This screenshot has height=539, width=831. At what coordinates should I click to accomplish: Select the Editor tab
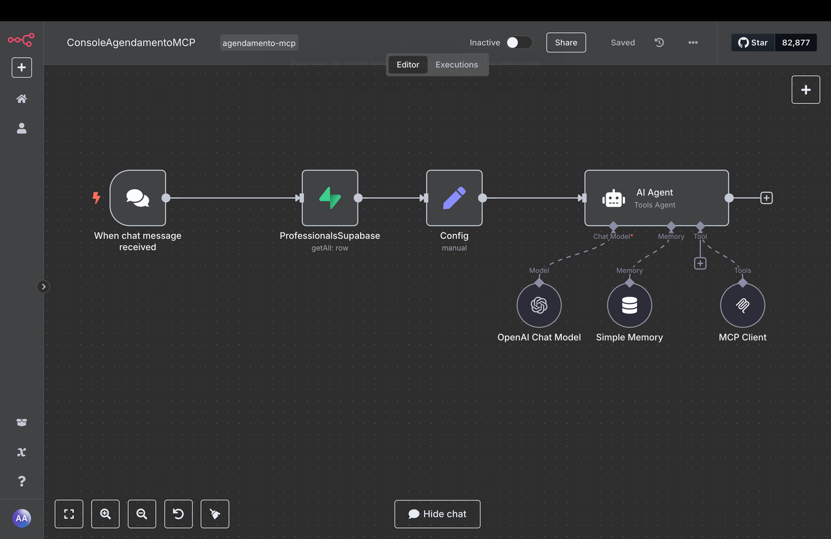(x=407, y=64)
